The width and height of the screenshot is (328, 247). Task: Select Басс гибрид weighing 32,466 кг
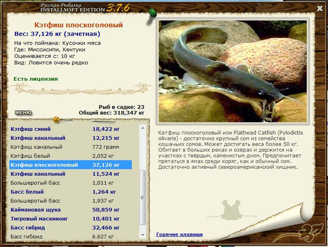coord(71,228)
